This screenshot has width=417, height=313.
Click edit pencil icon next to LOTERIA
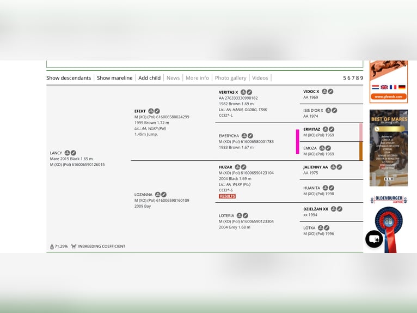[246, 216]
